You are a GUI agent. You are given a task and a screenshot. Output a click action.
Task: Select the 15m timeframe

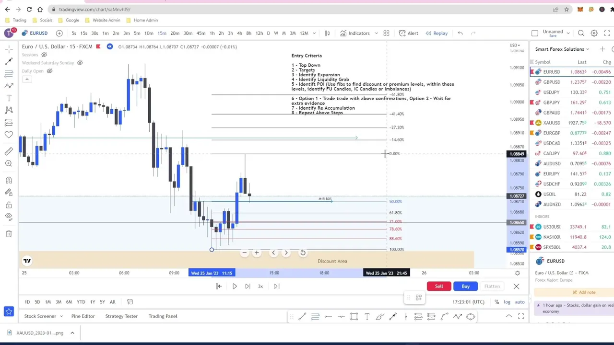click(x=162, y=33)
